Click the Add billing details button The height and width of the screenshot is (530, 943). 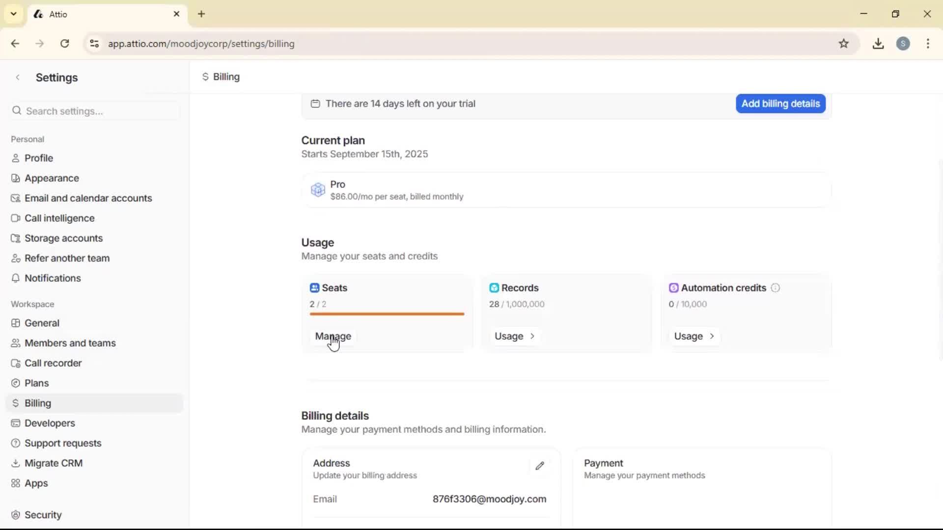[x=780, y=104]
